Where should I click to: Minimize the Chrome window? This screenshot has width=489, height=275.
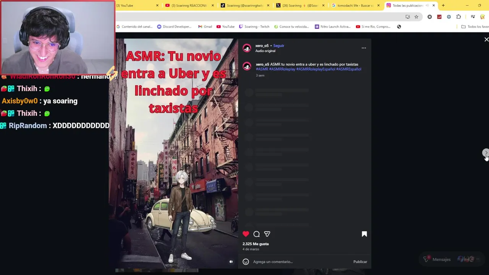(467, 5)
